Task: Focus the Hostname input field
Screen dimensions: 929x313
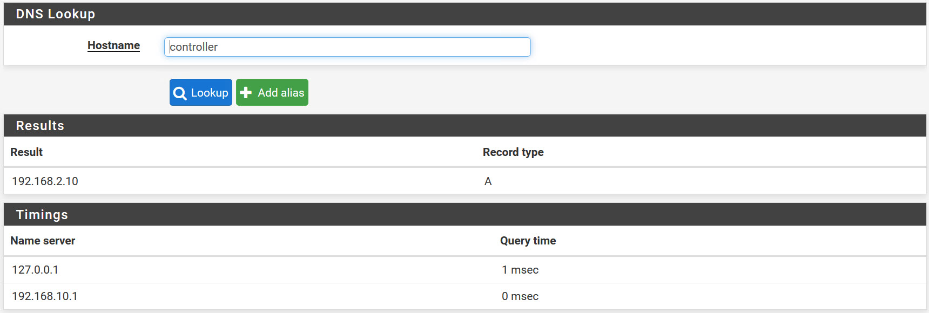Action: click(347, 47)
